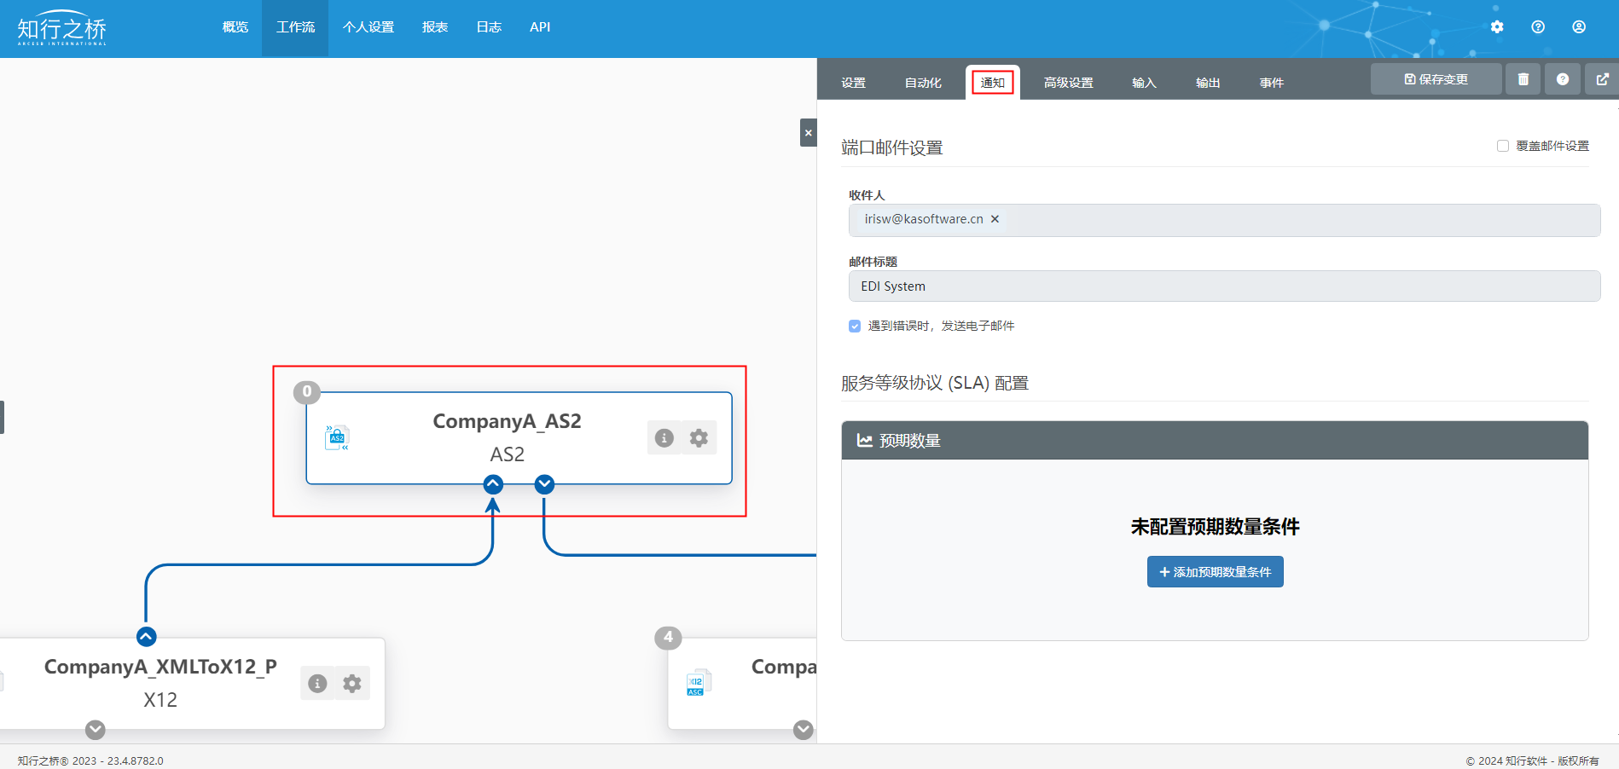Image resolution: width=1619 pixels, height=769 pixels.
Task: Click gear icon on CompanyA_XMLToX12_P connector
Action: pos(352,684)
